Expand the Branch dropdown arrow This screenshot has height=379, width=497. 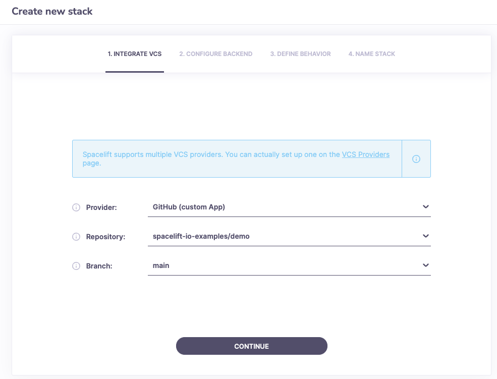click(x=425, y=265)
